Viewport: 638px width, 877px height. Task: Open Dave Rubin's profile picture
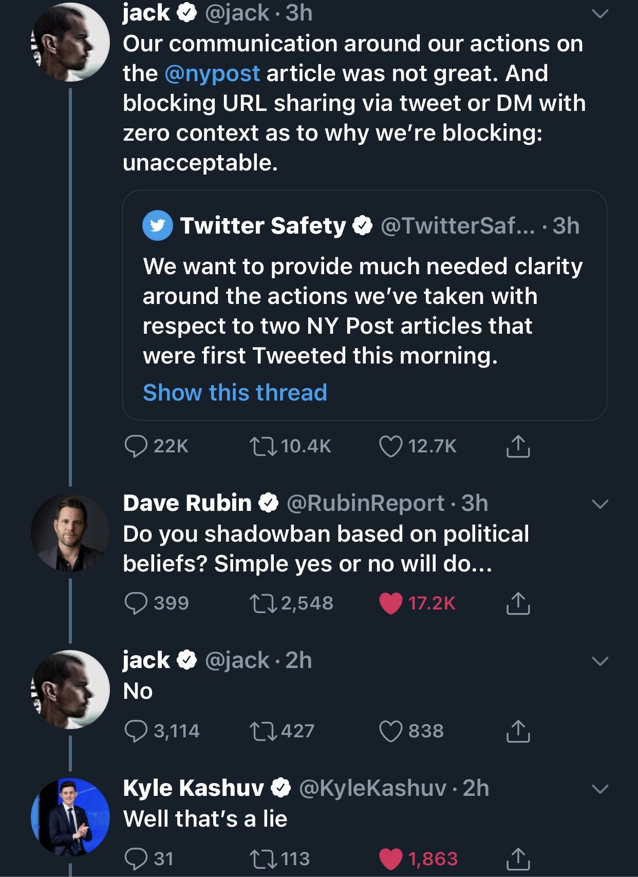70,533
